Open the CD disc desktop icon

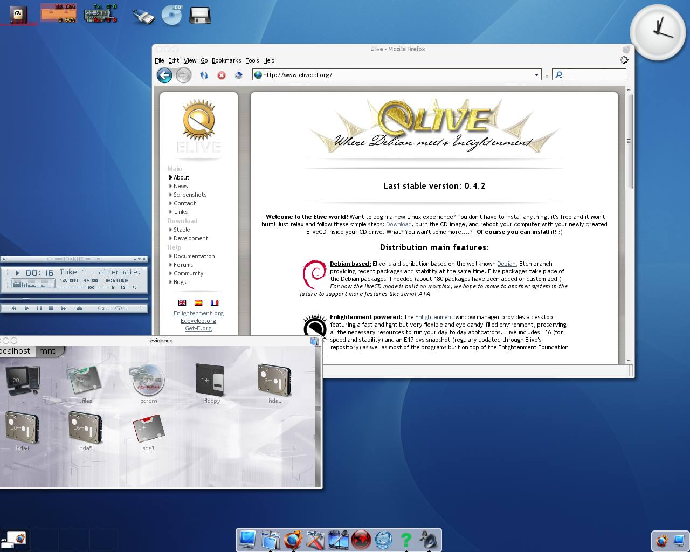pos(172,15)
